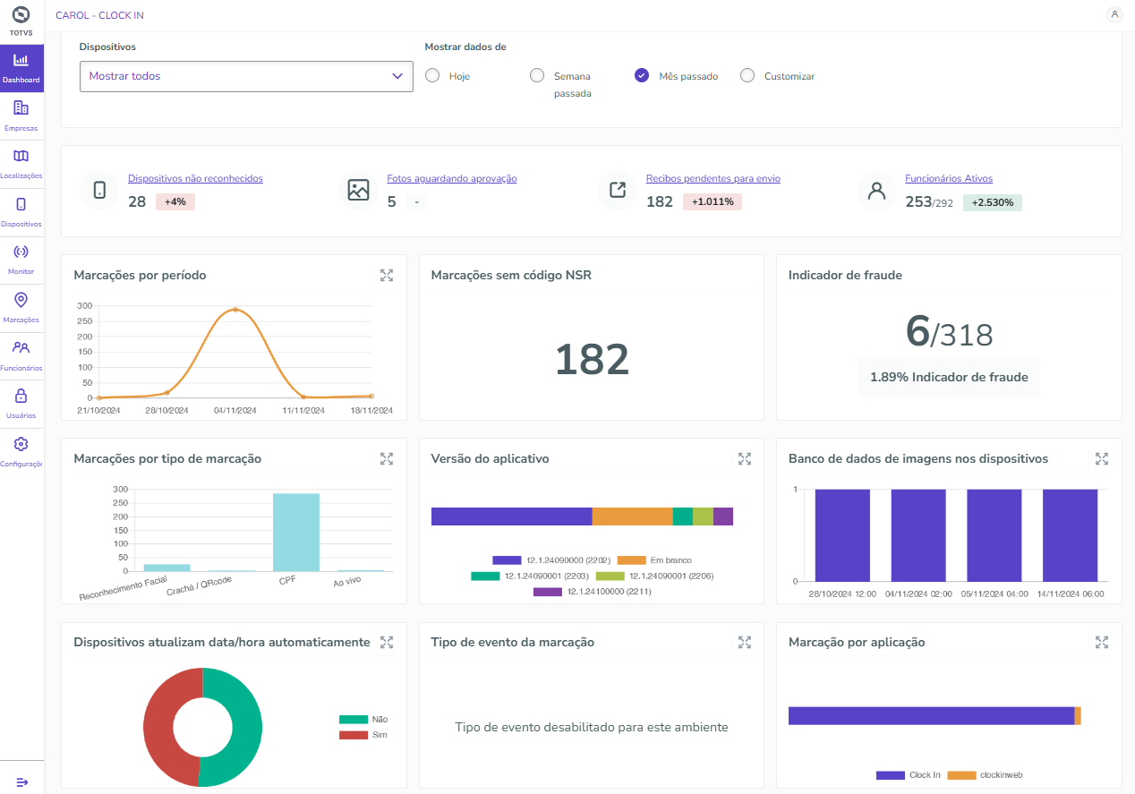Select the Mês passado radio option
Screen dimensions: 1135x794
tap(642, 75)
